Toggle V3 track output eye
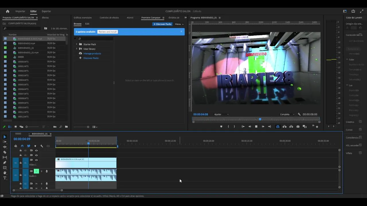Viewport: 367px width, 206px height. (x=36, y=150)
